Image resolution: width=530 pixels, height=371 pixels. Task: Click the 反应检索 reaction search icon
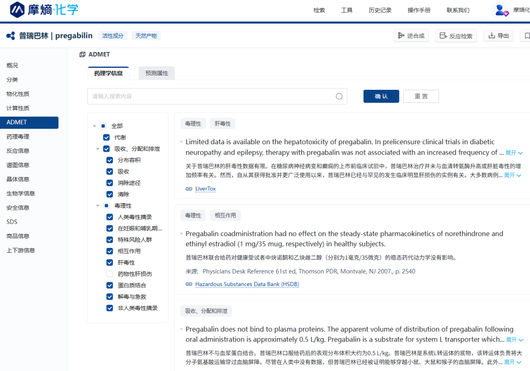click(443, 36)
